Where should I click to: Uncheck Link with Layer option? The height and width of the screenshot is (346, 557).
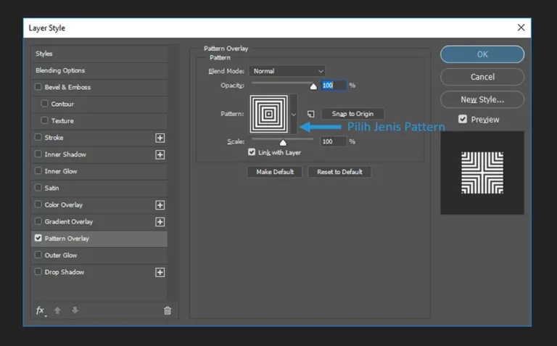coord(252,152)
